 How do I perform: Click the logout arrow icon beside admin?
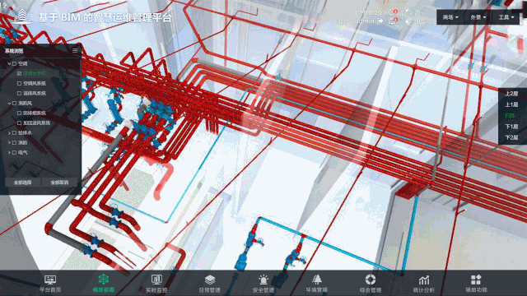click(x=380, y=21)
